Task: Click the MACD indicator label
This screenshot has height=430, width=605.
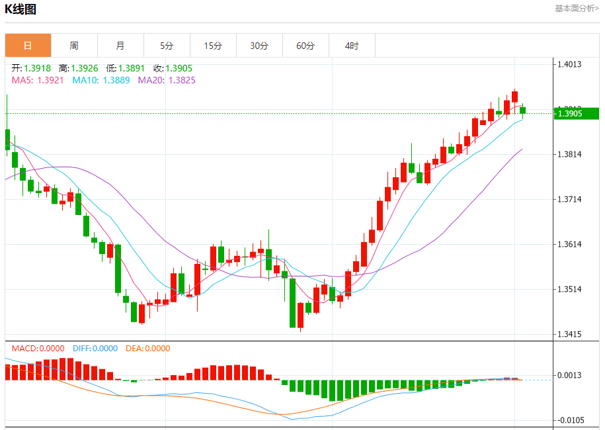Action: [x=38, y=348]
